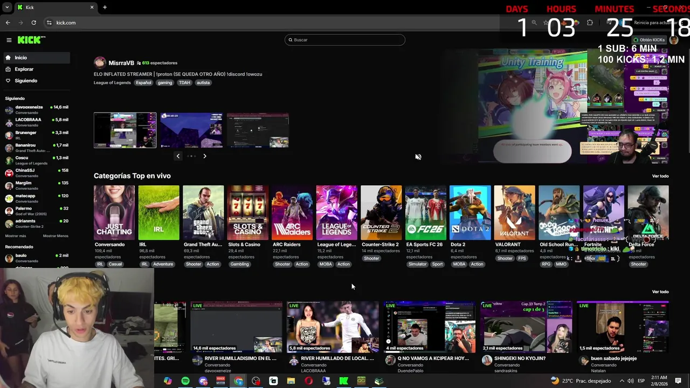Show next featured stream carousel arrow
This screenshot has height=388, width=690.
click(205, 156)
